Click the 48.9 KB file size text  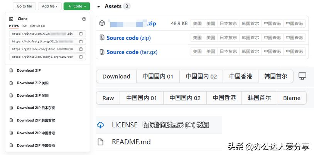[179, 23]
